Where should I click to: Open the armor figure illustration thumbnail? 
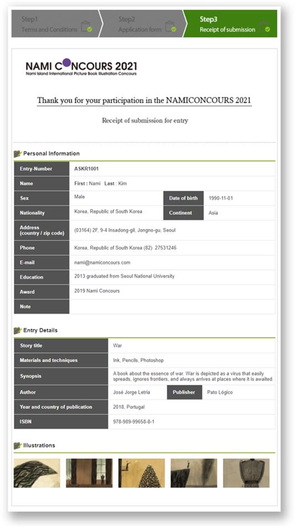point(246,473)
